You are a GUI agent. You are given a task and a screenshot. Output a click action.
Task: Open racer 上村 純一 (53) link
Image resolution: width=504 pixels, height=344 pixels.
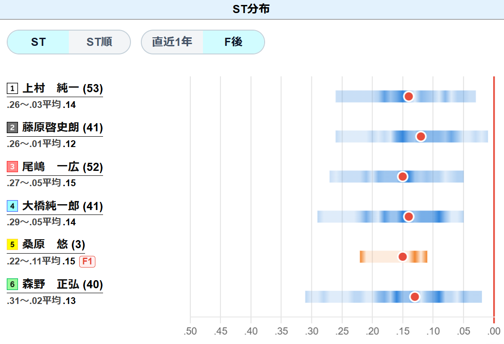[63, 88]
